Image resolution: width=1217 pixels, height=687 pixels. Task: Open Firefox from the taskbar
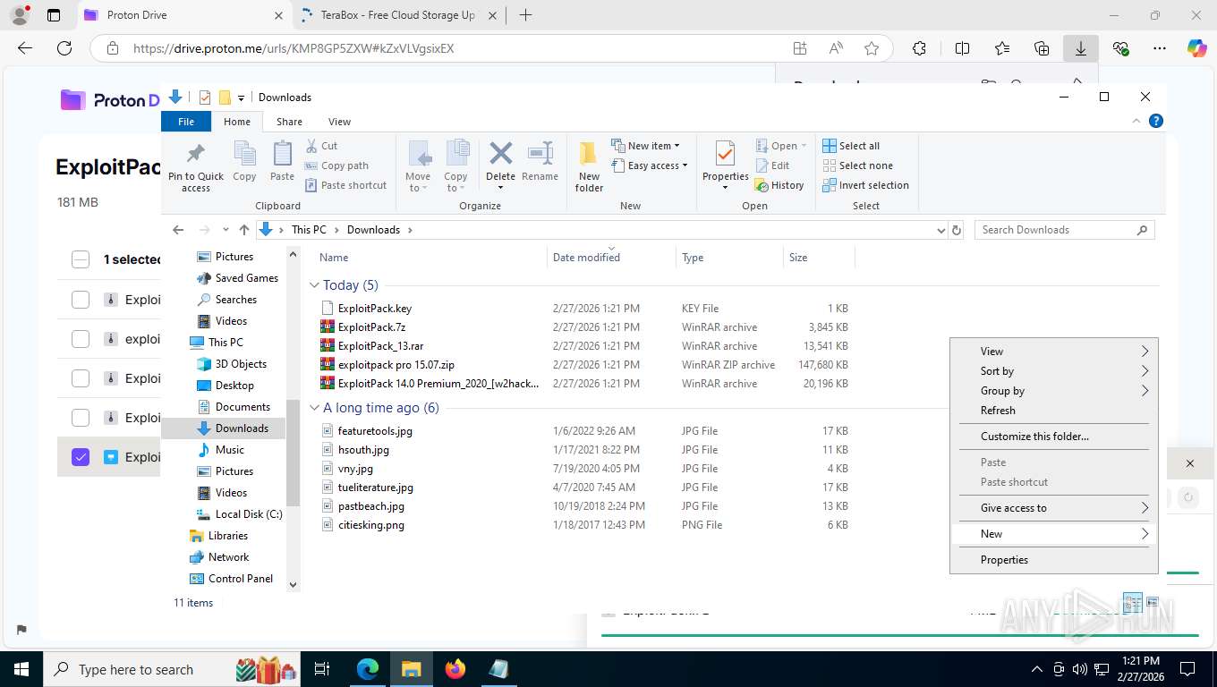tap(455, 669)
